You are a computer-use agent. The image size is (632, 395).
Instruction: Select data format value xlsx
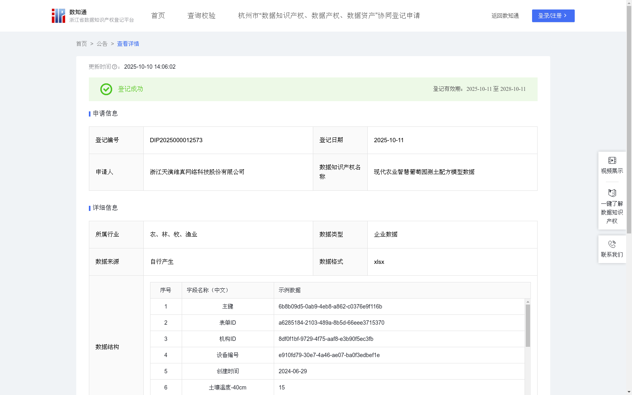pyautogui.click(x=379, y=262)
